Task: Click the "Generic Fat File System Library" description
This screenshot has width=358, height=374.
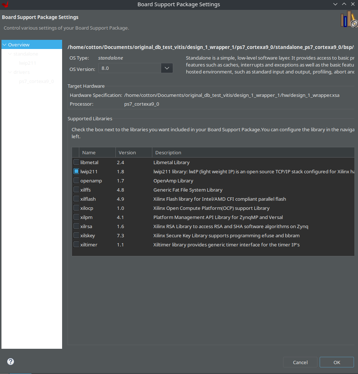Action: coord(188,190)
